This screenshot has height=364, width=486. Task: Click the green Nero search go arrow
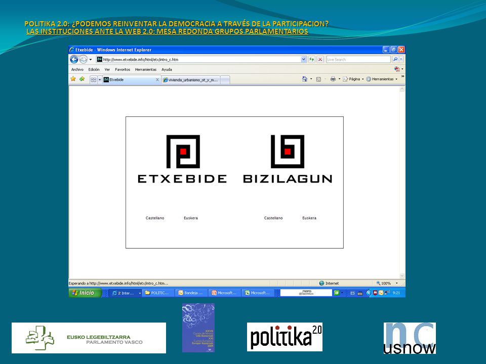coord(336,293)
